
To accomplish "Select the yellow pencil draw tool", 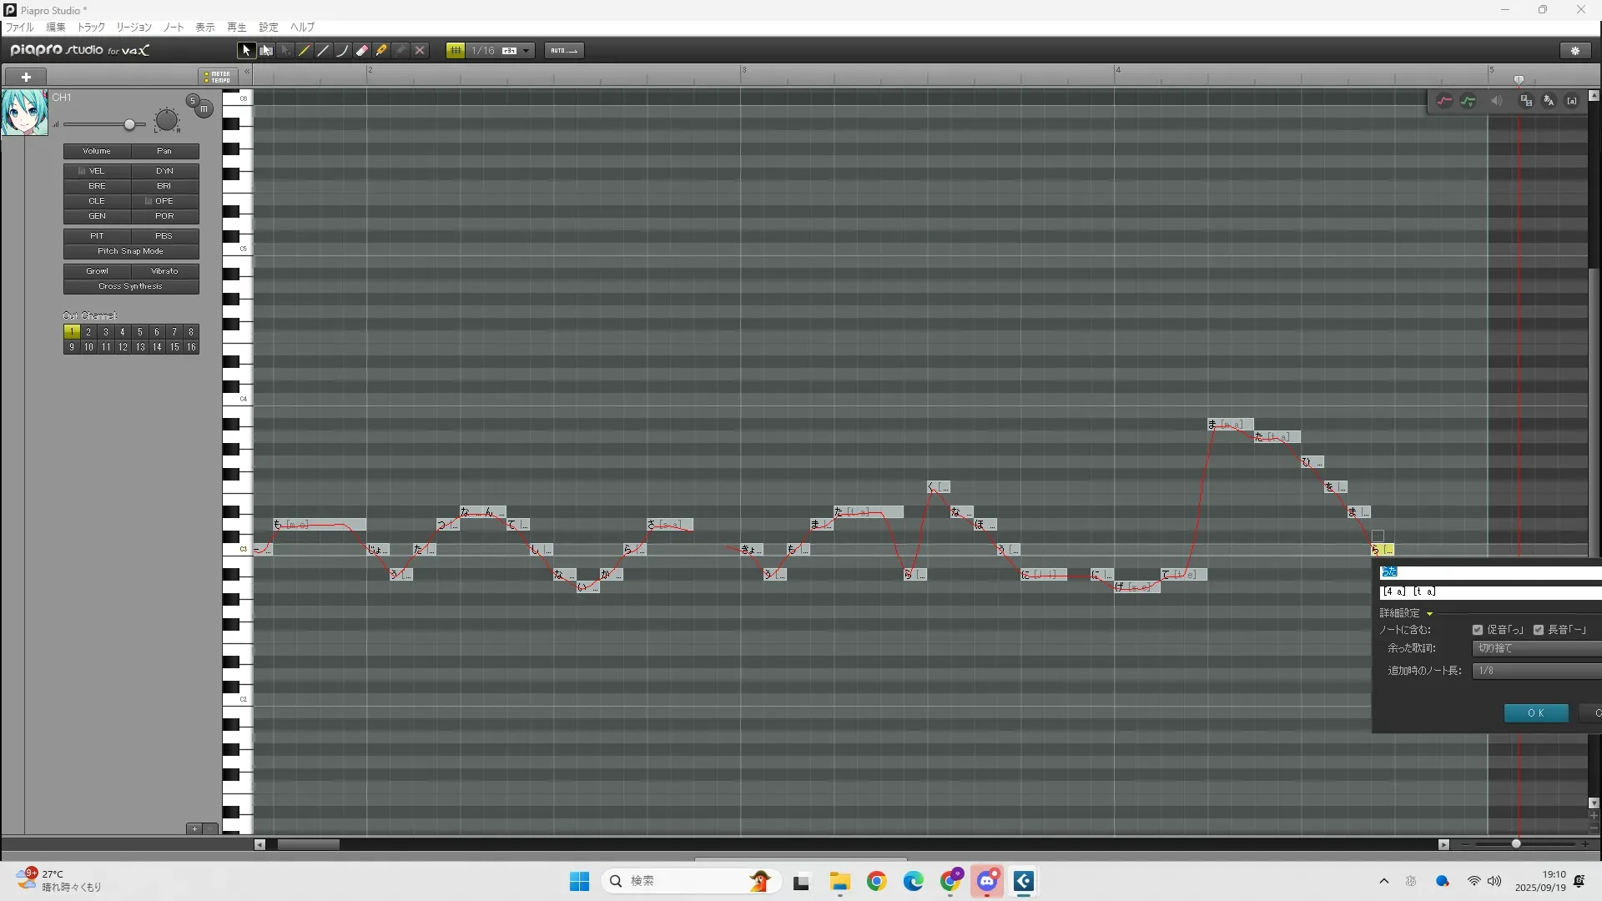I will 305,51.
